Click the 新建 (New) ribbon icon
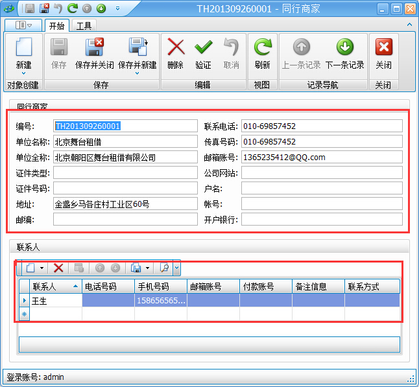Image resolution: width=419 pixels, height=387 pixels. 24,47
